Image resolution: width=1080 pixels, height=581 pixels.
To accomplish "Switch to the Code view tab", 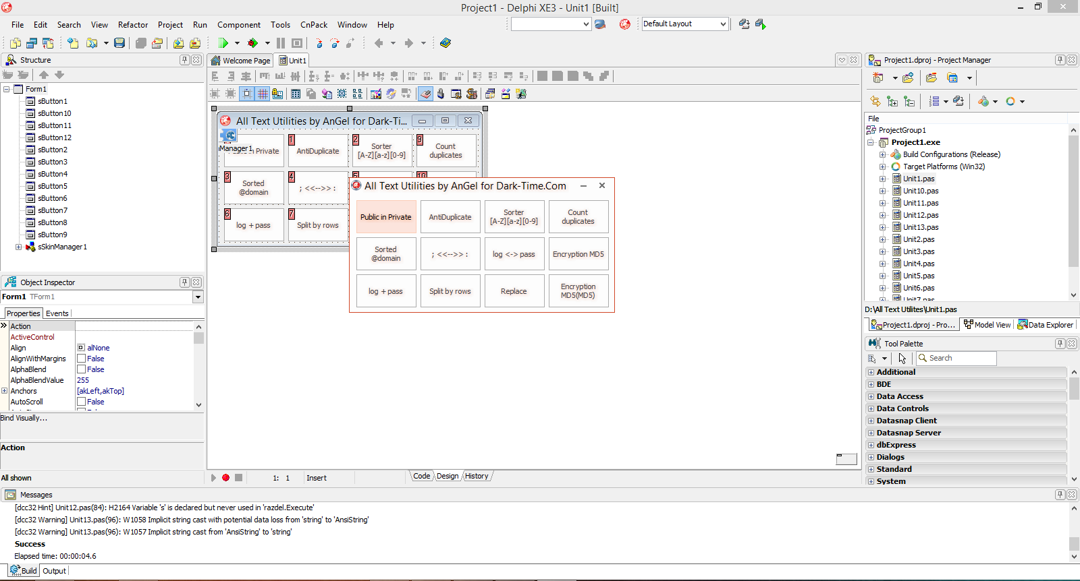I will coord(422,476).
